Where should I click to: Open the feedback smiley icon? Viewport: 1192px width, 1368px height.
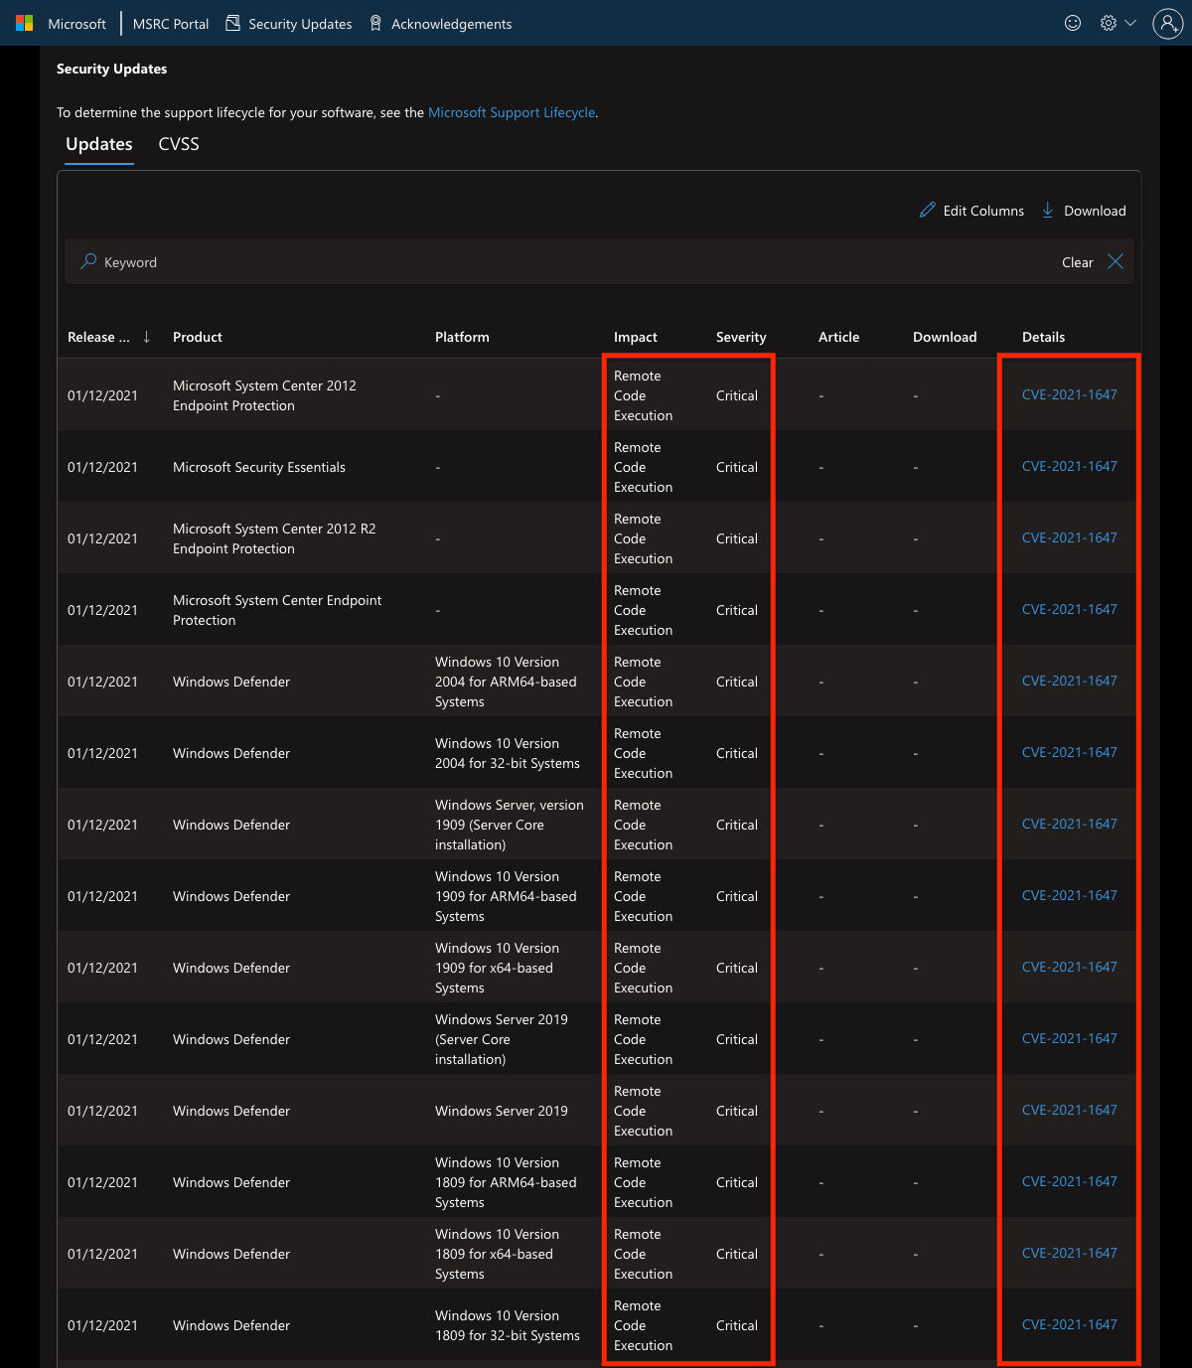coord(1073,23)
